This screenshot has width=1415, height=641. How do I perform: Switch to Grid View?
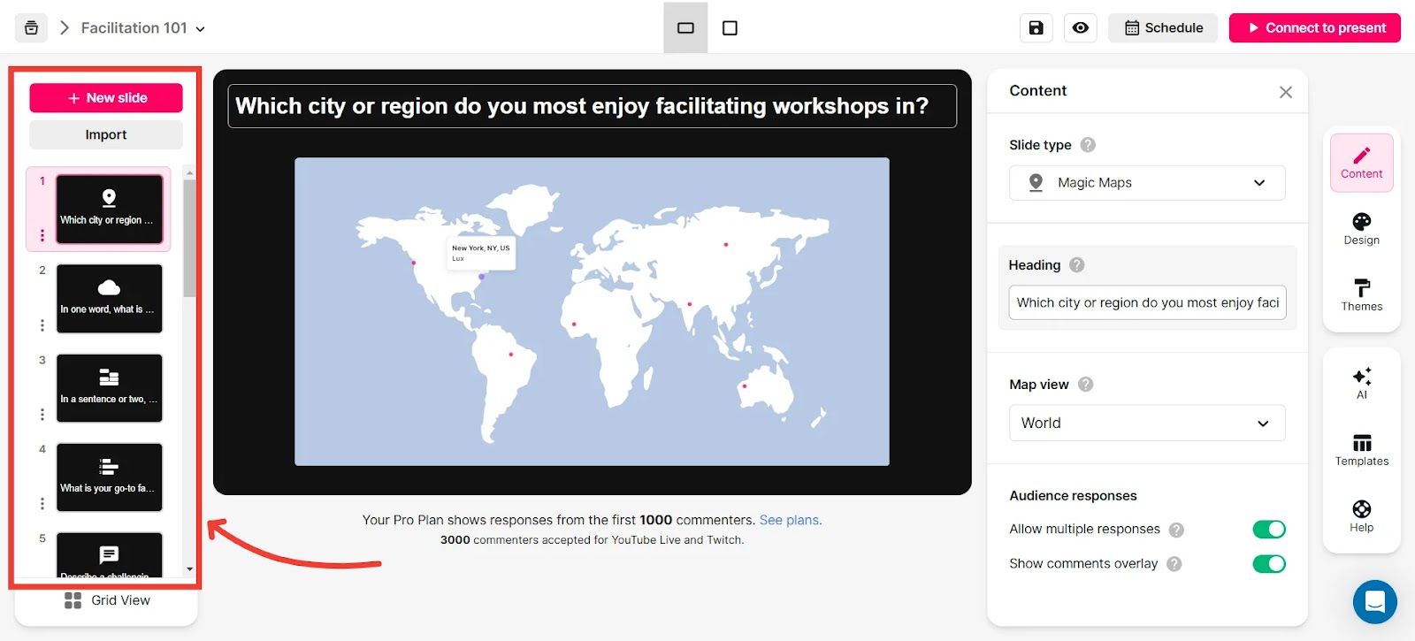107,600
